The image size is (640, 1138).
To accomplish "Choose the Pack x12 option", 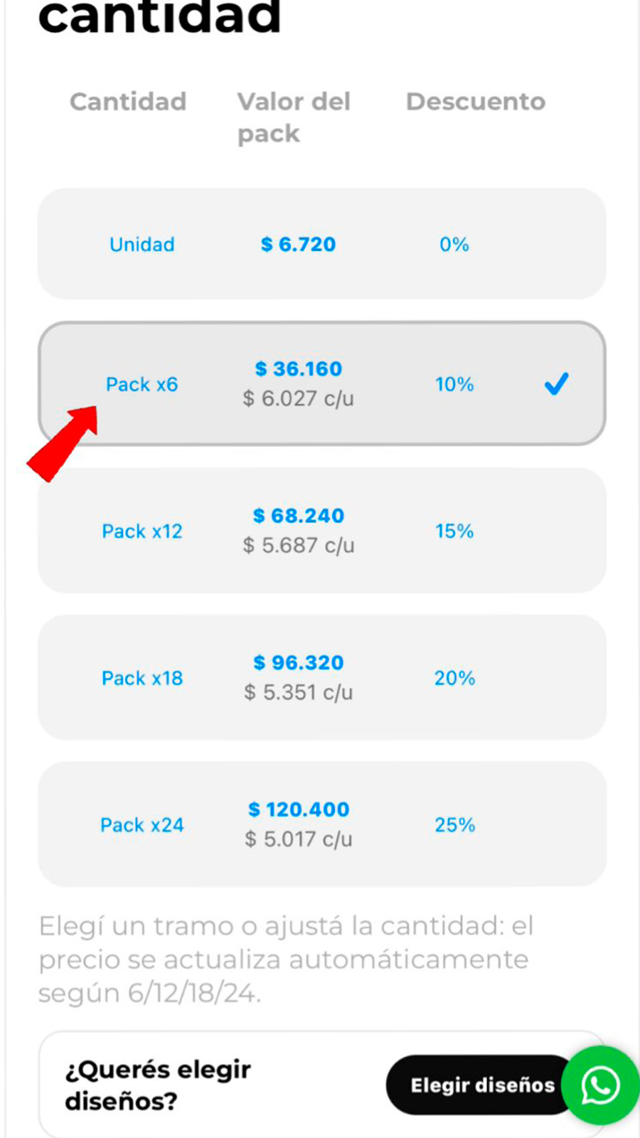I will pyautogui.click(x=142, y=531).
